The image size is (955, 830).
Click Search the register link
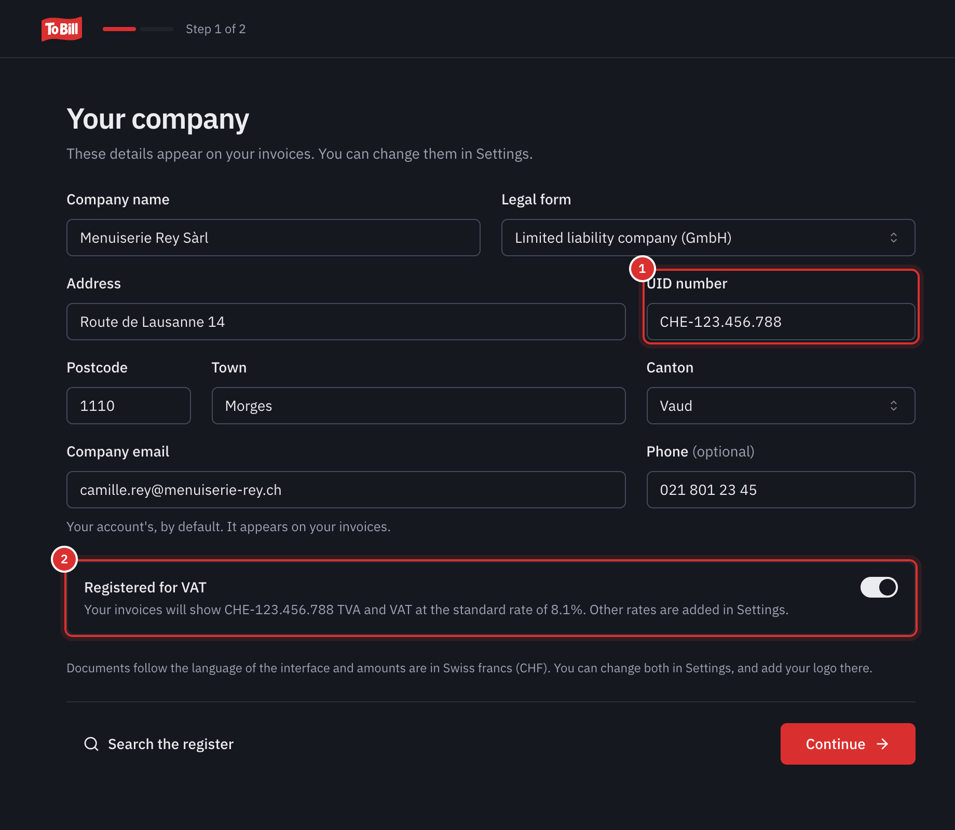pos(160,744)
